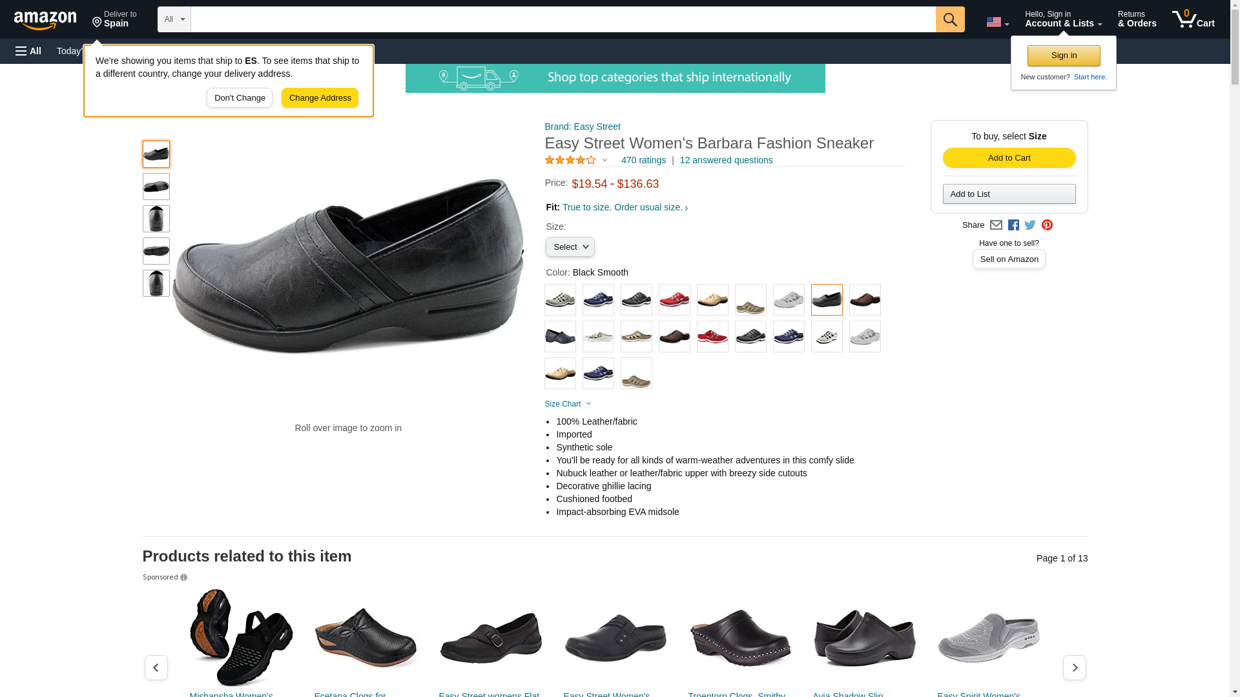Open the shopping cart icon
1240x697 pixels.
(x=1193, y=19)
